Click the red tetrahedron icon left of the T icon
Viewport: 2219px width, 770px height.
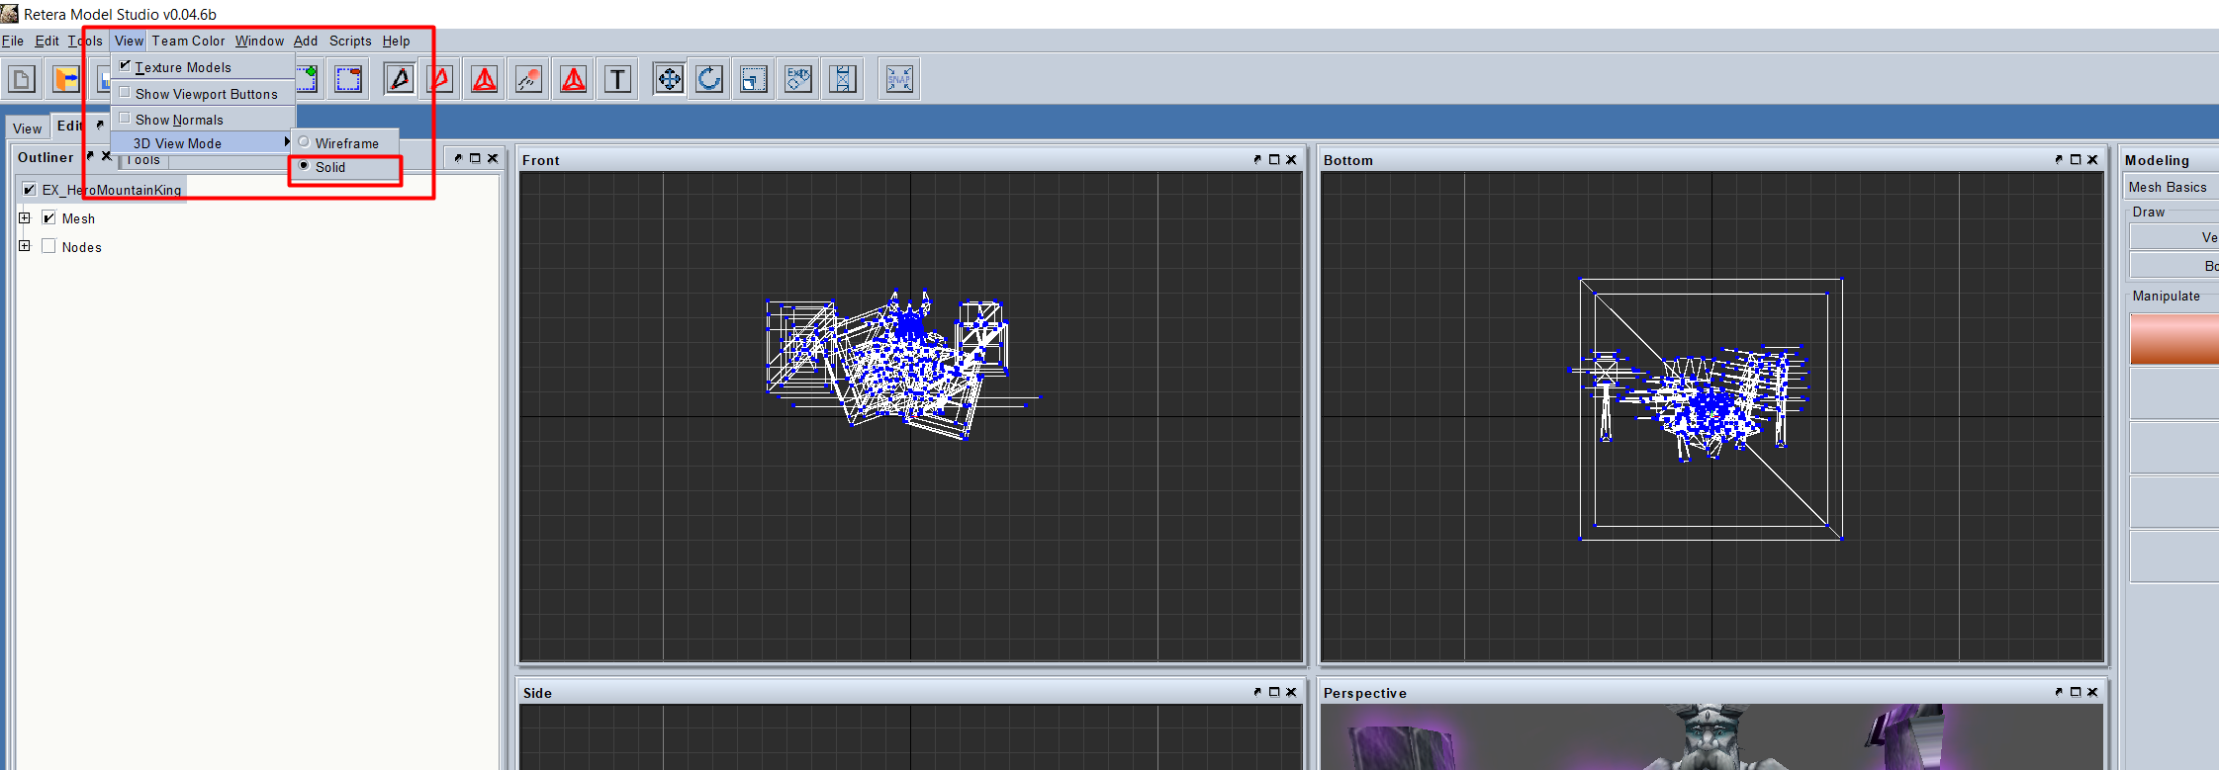pos(574,79)
